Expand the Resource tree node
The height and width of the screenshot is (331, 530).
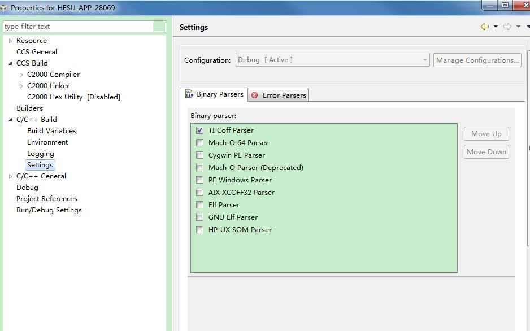pyautogui.click(x=10, y=41)
